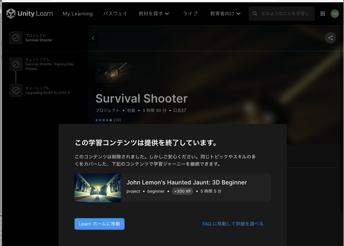Open the ライブ menu item
The width and height of the screenshot is (344, 246).
point(190,13)
